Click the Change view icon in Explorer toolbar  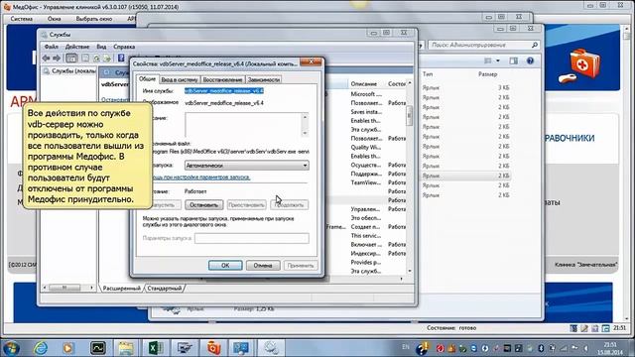tap(487, 60)
